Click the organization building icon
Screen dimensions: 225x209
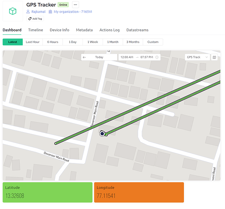(50, 12)
